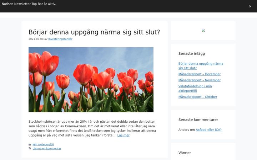Open 'Valutafördelning i min aktieportfölj' post
This screenshot has height=160, width=257.
click(195, 88)
